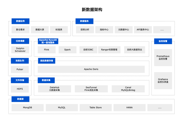This screenshot has height=123, width=184.
Task: Select the 自研JDBC box
Action: tap(88, 50)
